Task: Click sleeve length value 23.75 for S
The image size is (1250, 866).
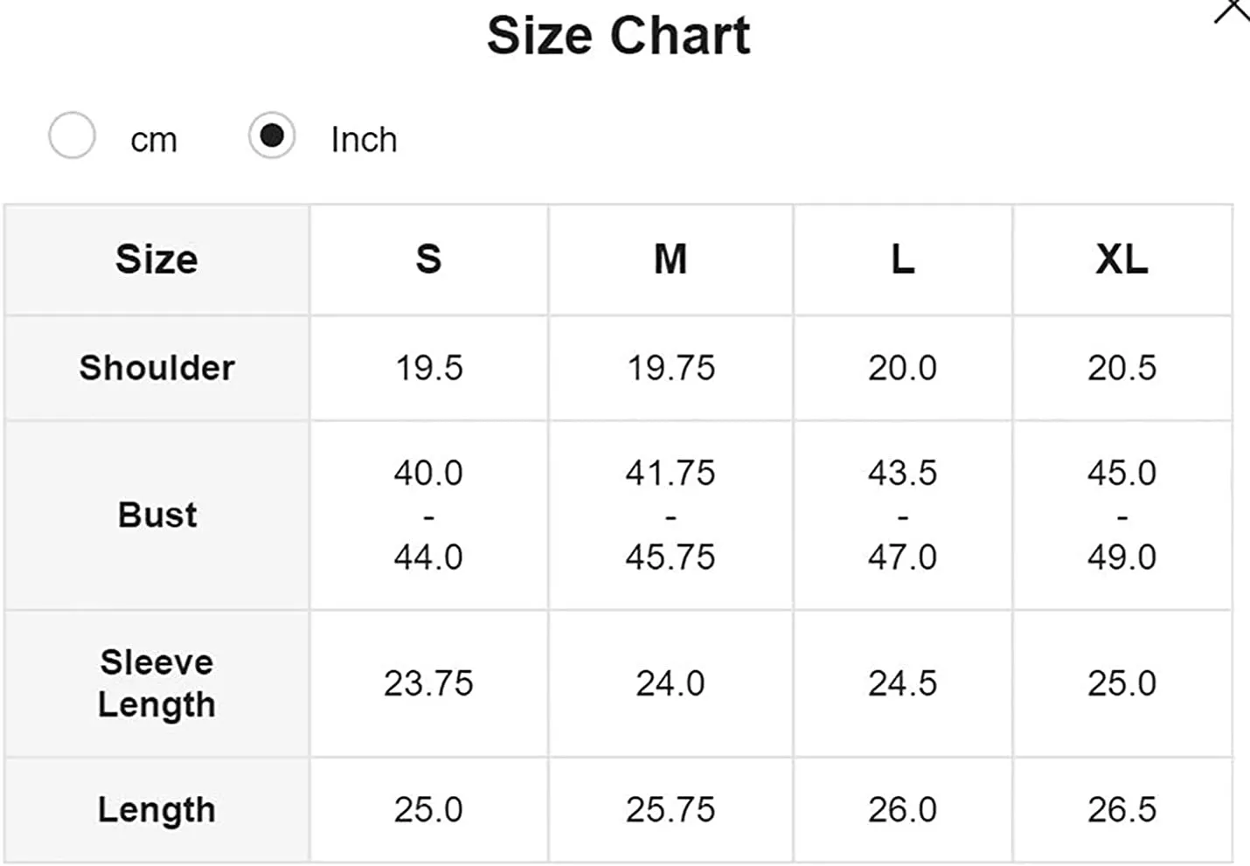Action: point(428,683)
